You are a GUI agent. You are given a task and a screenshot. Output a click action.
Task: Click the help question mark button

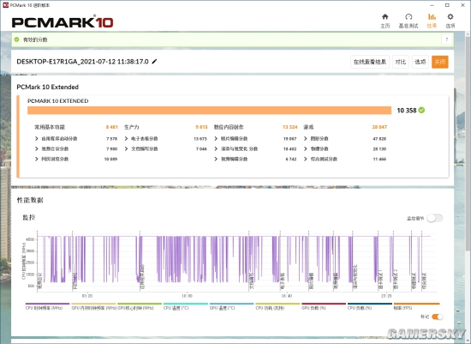[x=447, y=39]
